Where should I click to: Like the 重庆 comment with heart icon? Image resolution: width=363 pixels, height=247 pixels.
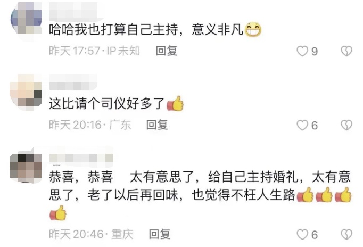coord(302,235)
